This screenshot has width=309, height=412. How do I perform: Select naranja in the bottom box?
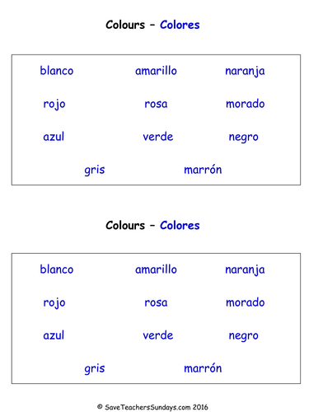[245, 270]
